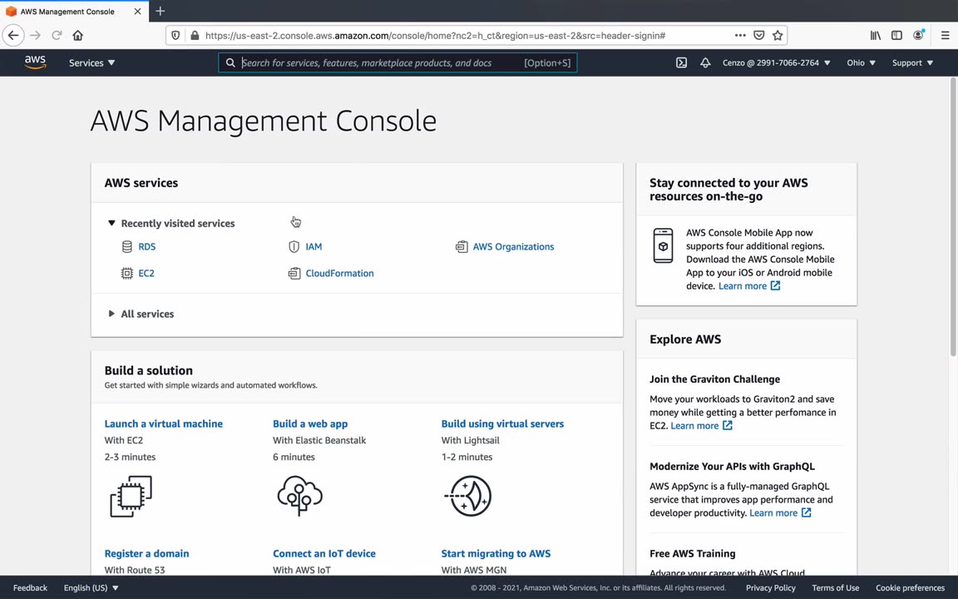Collapse Recently visited services section
958x599 pixels.
coord(111,223)
